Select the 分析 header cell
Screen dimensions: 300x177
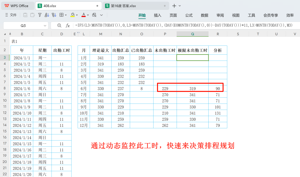pos(218,50)
